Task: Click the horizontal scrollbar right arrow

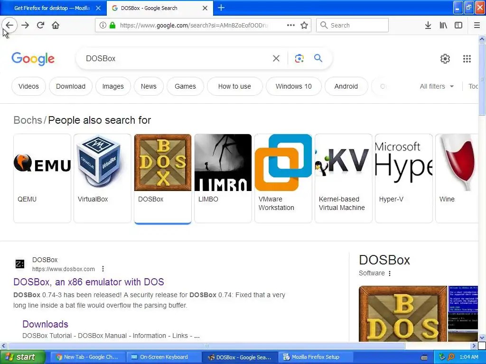Action: (474, 346)
